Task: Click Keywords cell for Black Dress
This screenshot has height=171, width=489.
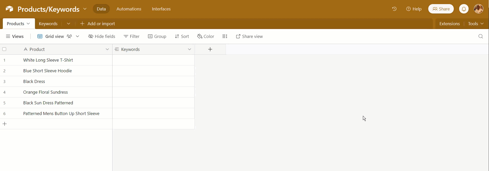Action: (x=153, y=81)
